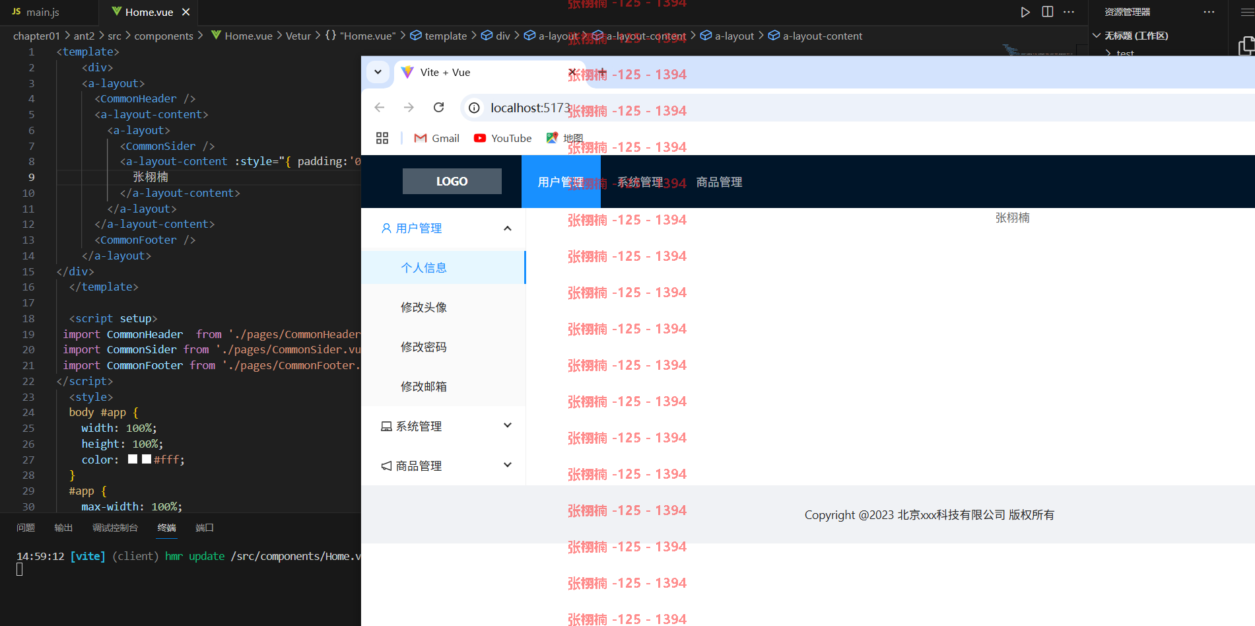Screen dimensions: 1255x626
Task: Open the browser tab search dropdown
Action: 378,72
